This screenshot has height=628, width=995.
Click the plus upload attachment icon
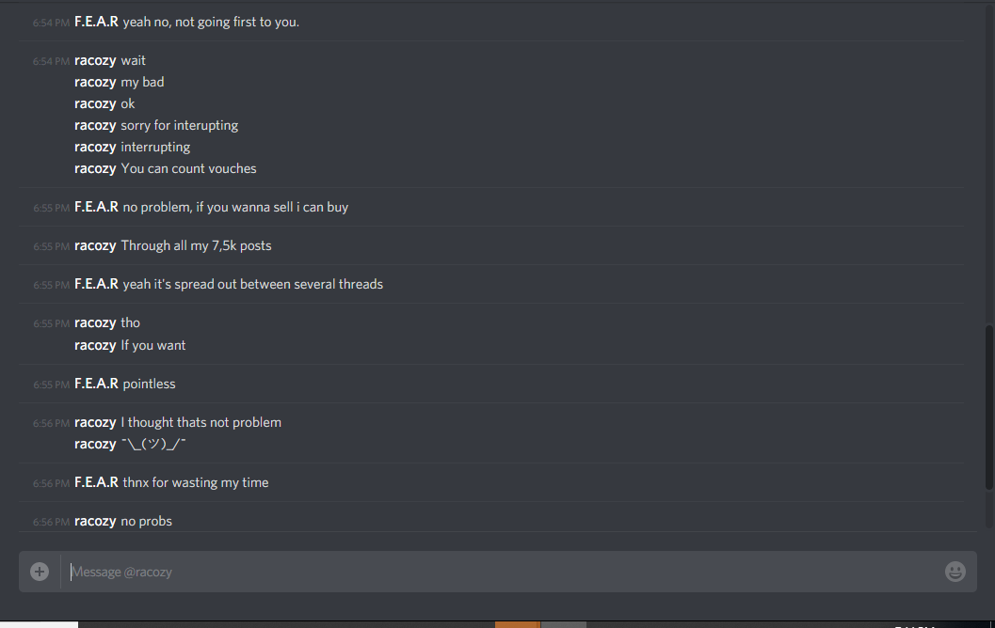coord(40,572)
